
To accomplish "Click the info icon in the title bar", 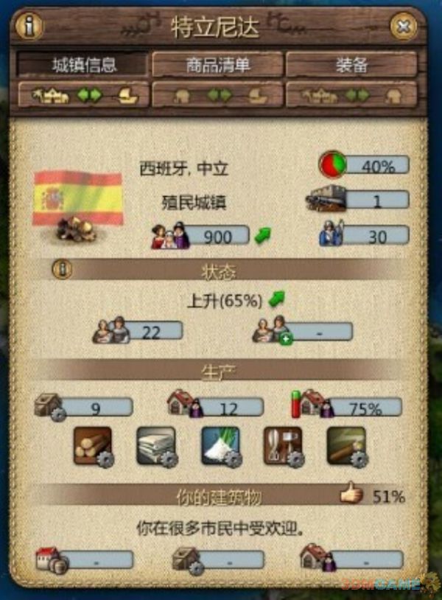I will pos(29,26).
